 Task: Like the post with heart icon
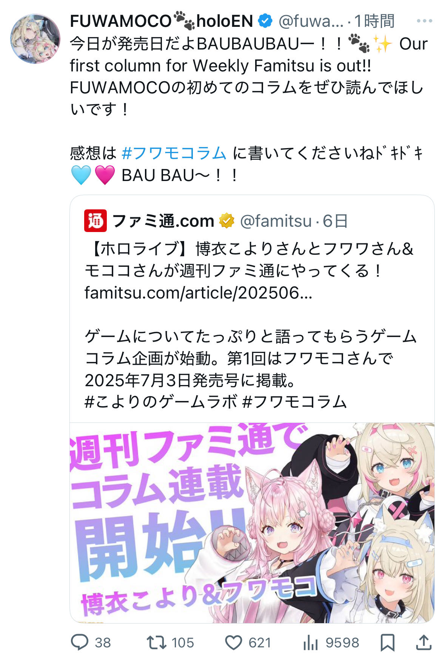[x=233, y=642]
